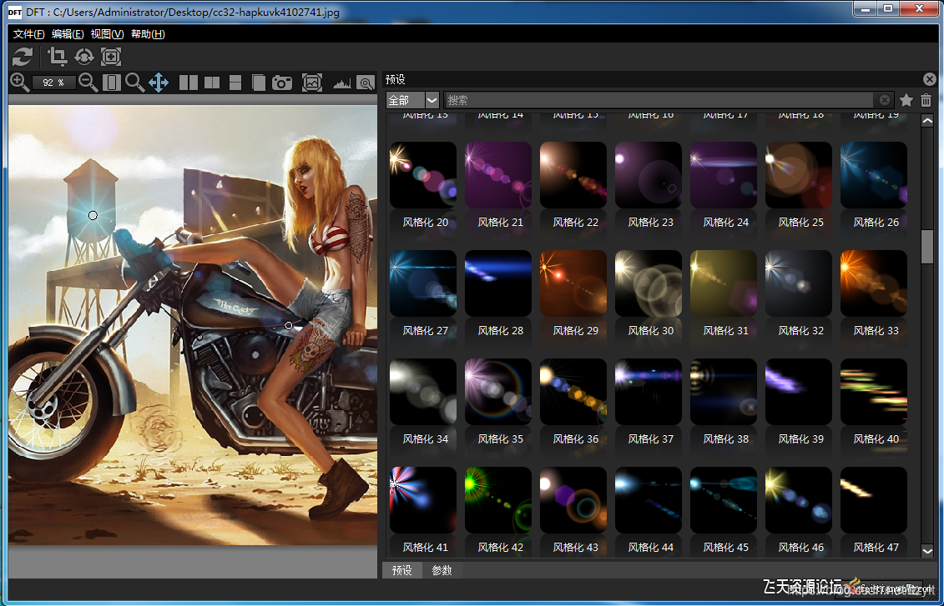
Task: Select preset thumbnail 风格化 31
Action: click(x=724, y=283)
